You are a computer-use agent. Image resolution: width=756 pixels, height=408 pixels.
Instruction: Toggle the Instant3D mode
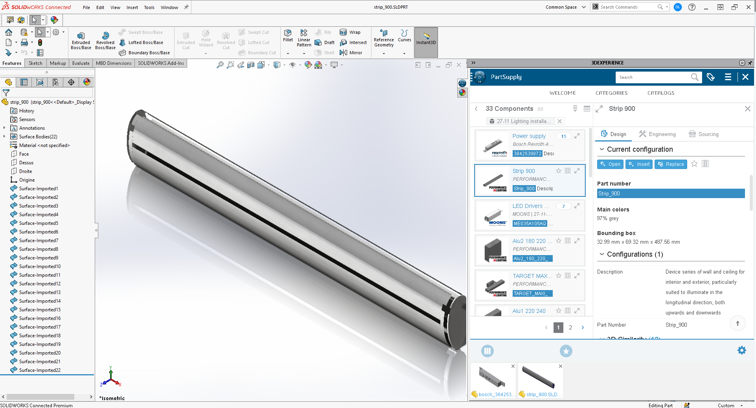tap(426, 39)
